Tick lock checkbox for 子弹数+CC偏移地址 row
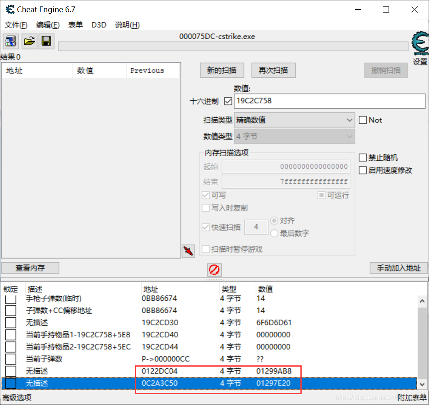This screenshot has width=429, height=405. pyautogui.click(x=11, y=310)
